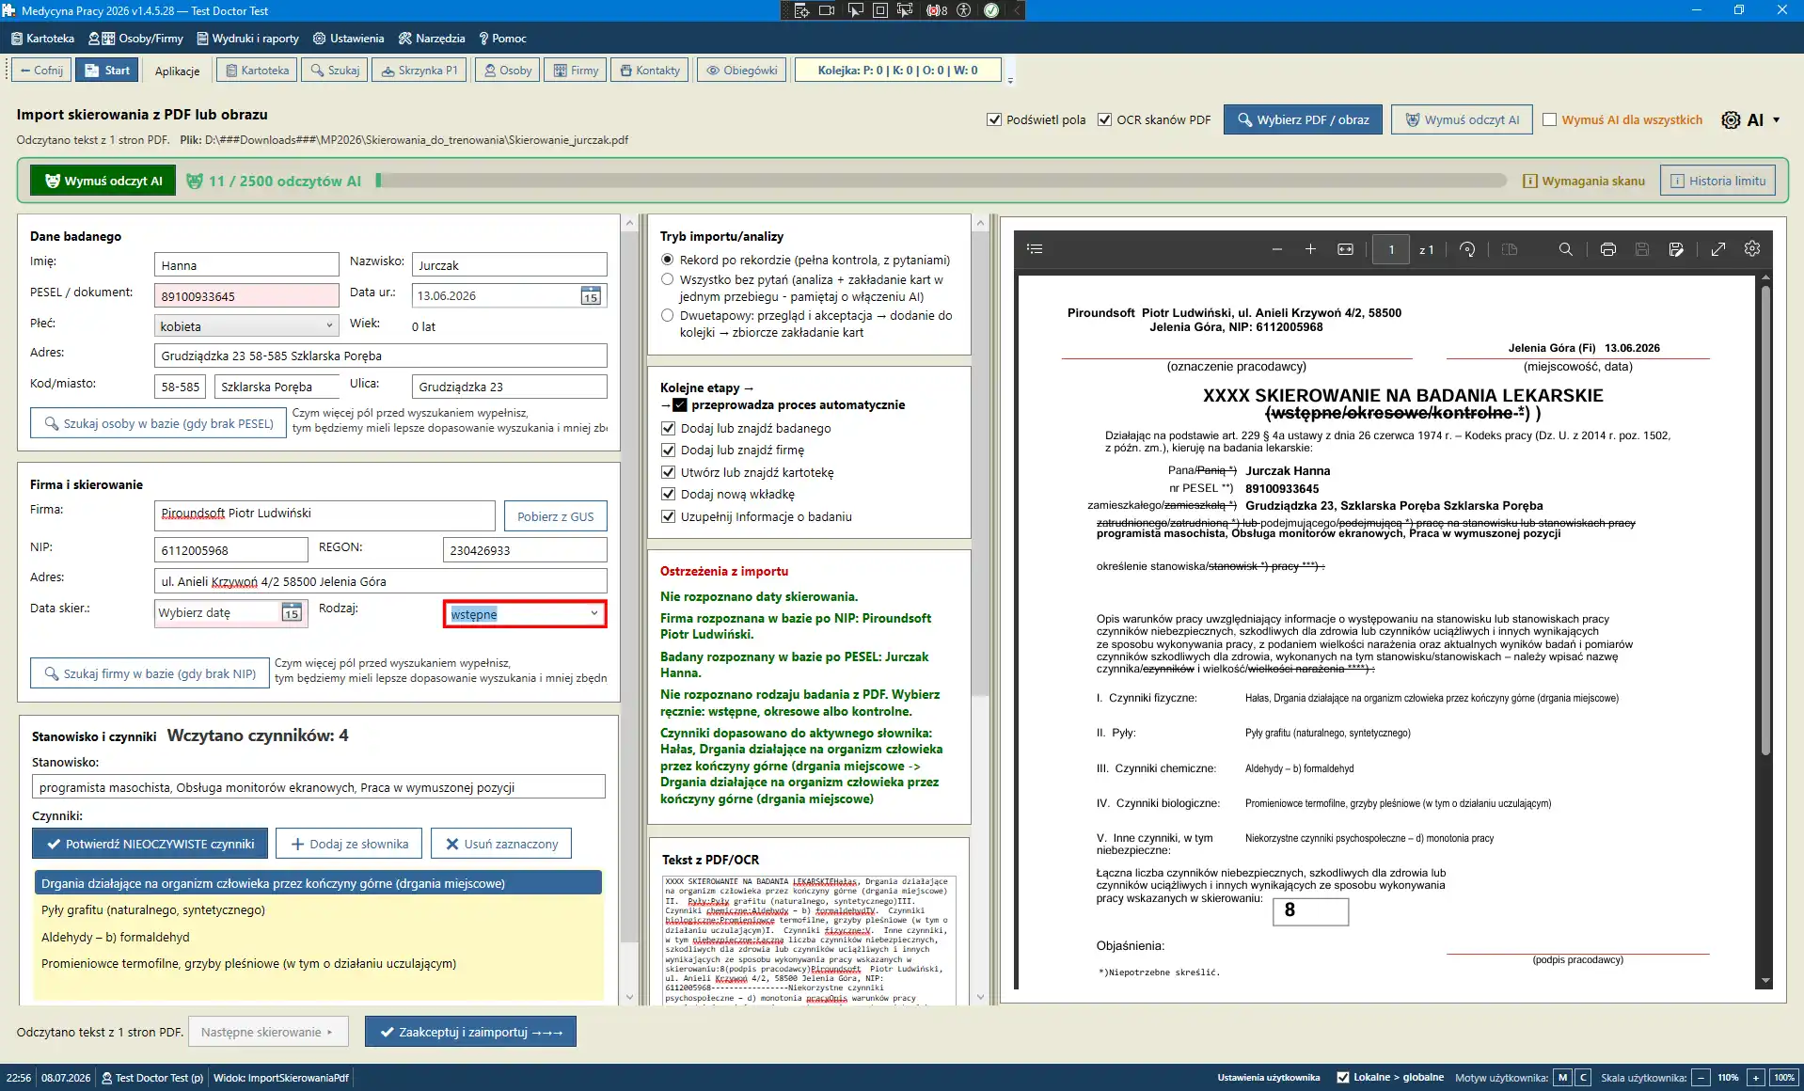
Task: Rotate the PDF page
Action: [1467, 249]
